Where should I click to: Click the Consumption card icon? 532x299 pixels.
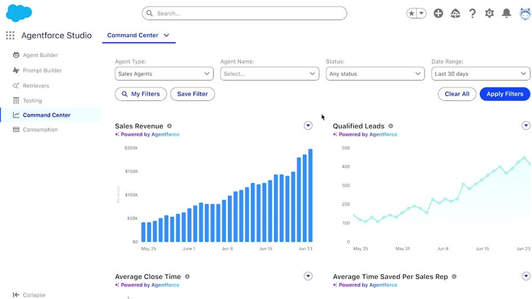(x=16, y=130)
